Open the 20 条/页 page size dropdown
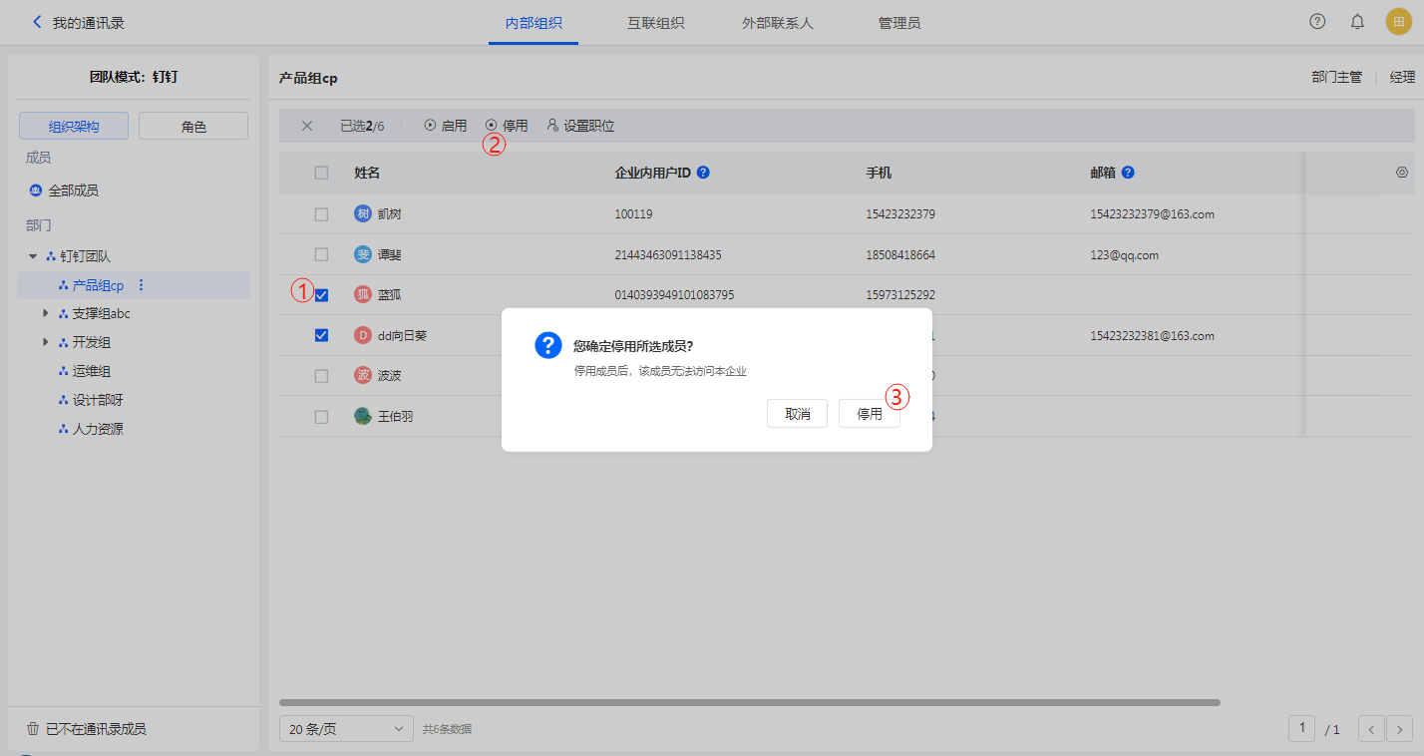Screen dimensions: 1424x756 pos(346,729)
